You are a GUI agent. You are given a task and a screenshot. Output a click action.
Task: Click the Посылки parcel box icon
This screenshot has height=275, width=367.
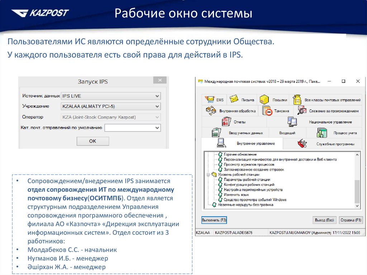point(264,100)
